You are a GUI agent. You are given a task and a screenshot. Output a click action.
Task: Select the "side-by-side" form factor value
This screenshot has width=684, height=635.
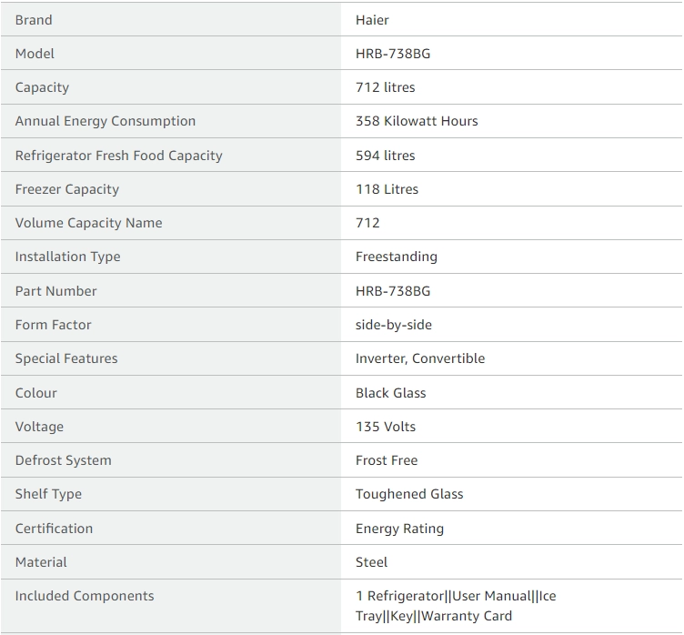coord(393,325)
